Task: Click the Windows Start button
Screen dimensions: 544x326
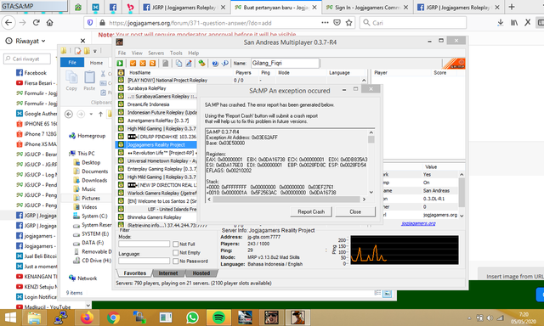Action: click(10, 318)
